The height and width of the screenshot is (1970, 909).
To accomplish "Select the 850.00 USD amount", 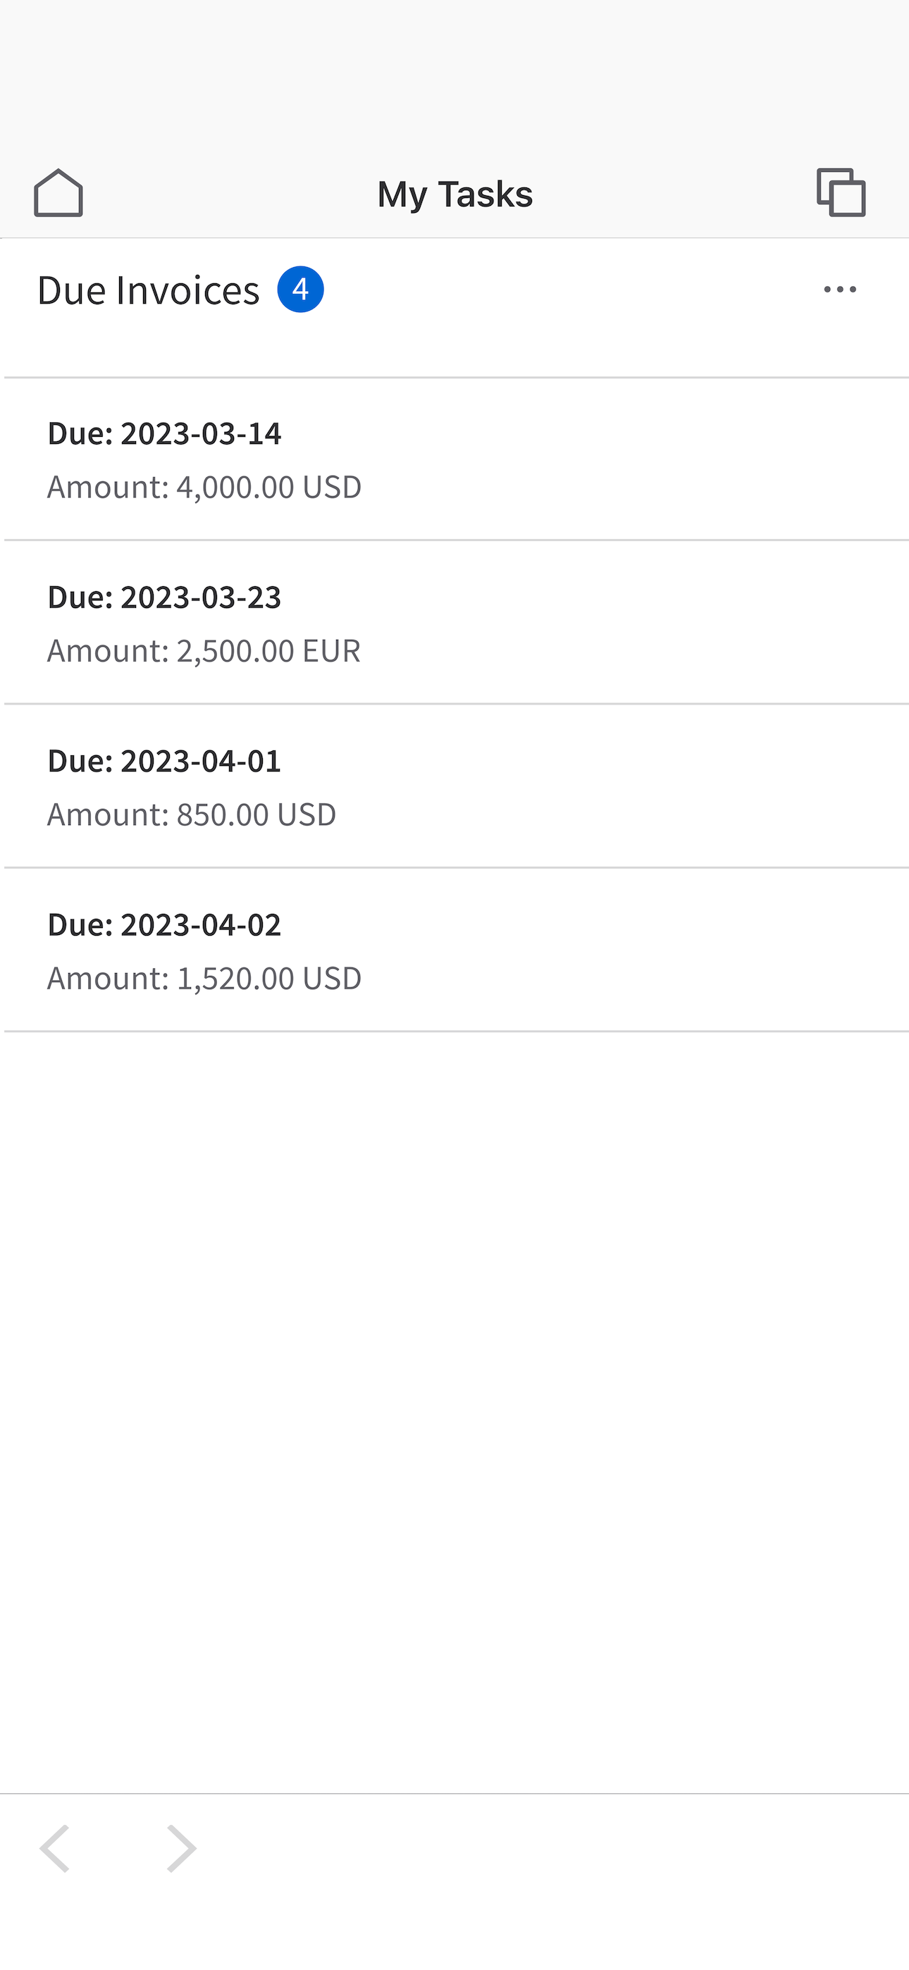I will (256, 814).
